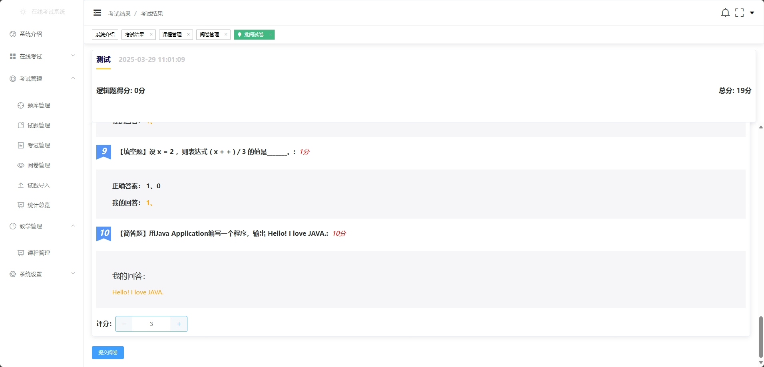Image resolution: width=764 pixels, height=367 pixels.
Task: Decrease the score with minus button
Action: (124, 324)
